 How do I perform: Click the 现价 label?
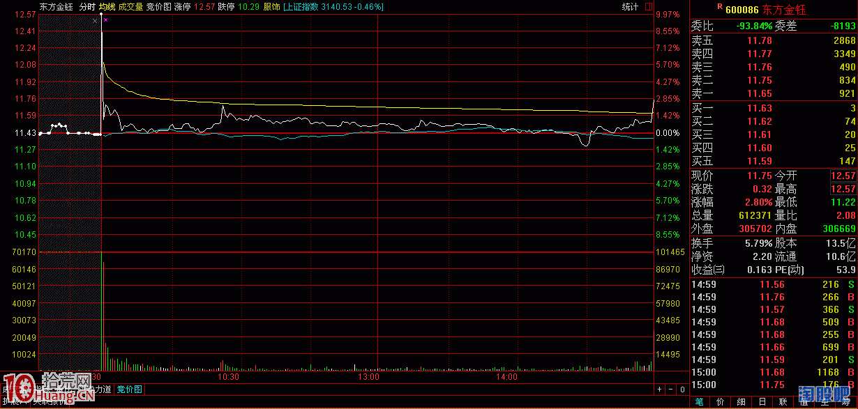(702, 176)
